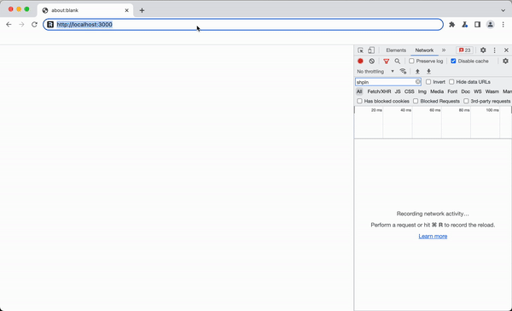The width and height of the screenshot is (512, 311).
Task: Open the No throttling dropdown
Action: click(x=375, y=71)
